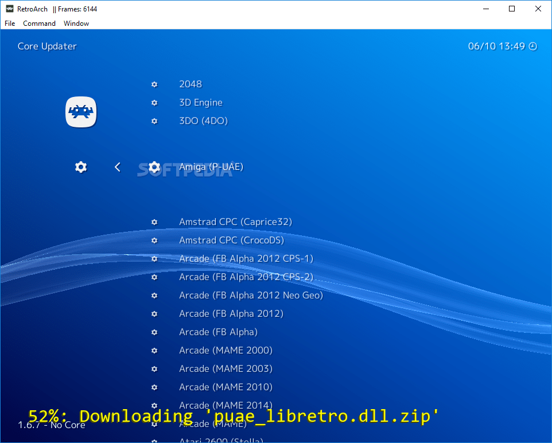This screenshot has height=443, width=552.
Task: Click gear icon beside Arcade (FB Alpha 2012)
Action: coord(154,313)
